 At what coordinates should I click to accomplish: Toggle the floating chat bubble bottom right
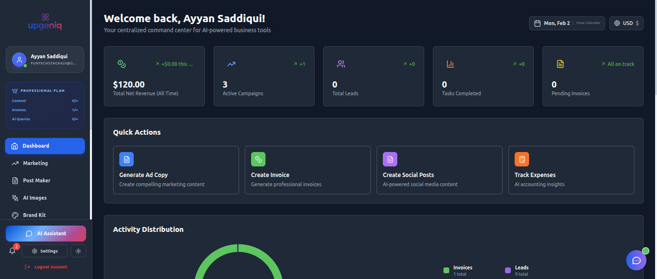636,260
